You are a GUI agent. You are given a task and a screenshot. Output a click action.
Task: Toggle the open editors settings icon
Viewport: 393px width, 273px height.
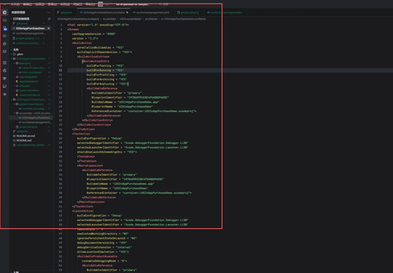[x=49, y=19]
